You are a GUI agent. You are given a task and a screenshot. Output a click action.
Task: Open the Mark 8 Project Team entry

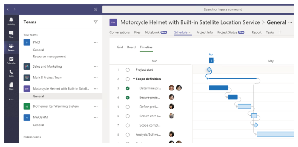[x=47, y=78]
